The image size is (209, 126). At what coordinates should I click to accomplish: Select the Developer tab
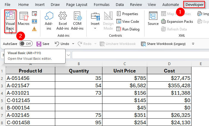[194, 5]
